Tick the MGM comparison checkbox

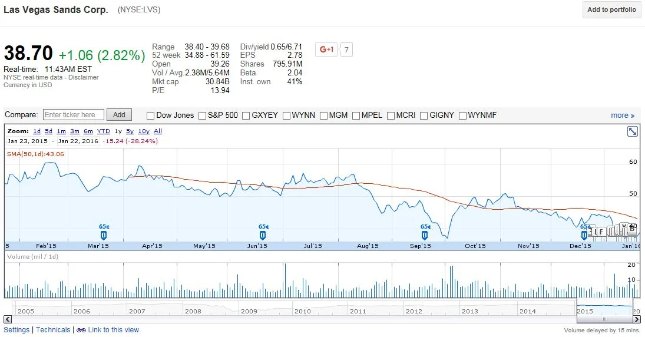coord(323,115)
